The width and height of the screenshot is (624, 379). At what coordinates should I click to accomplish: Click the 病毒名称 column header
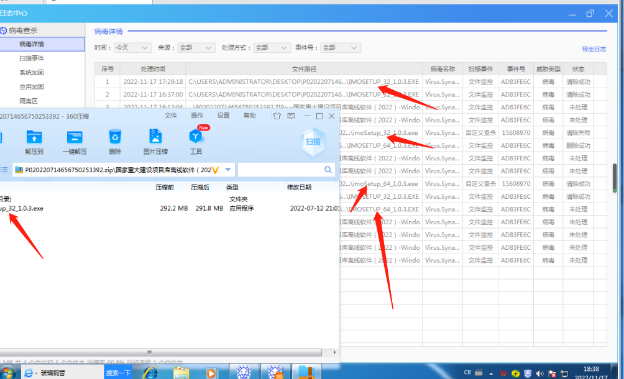(x=443, y=69)
